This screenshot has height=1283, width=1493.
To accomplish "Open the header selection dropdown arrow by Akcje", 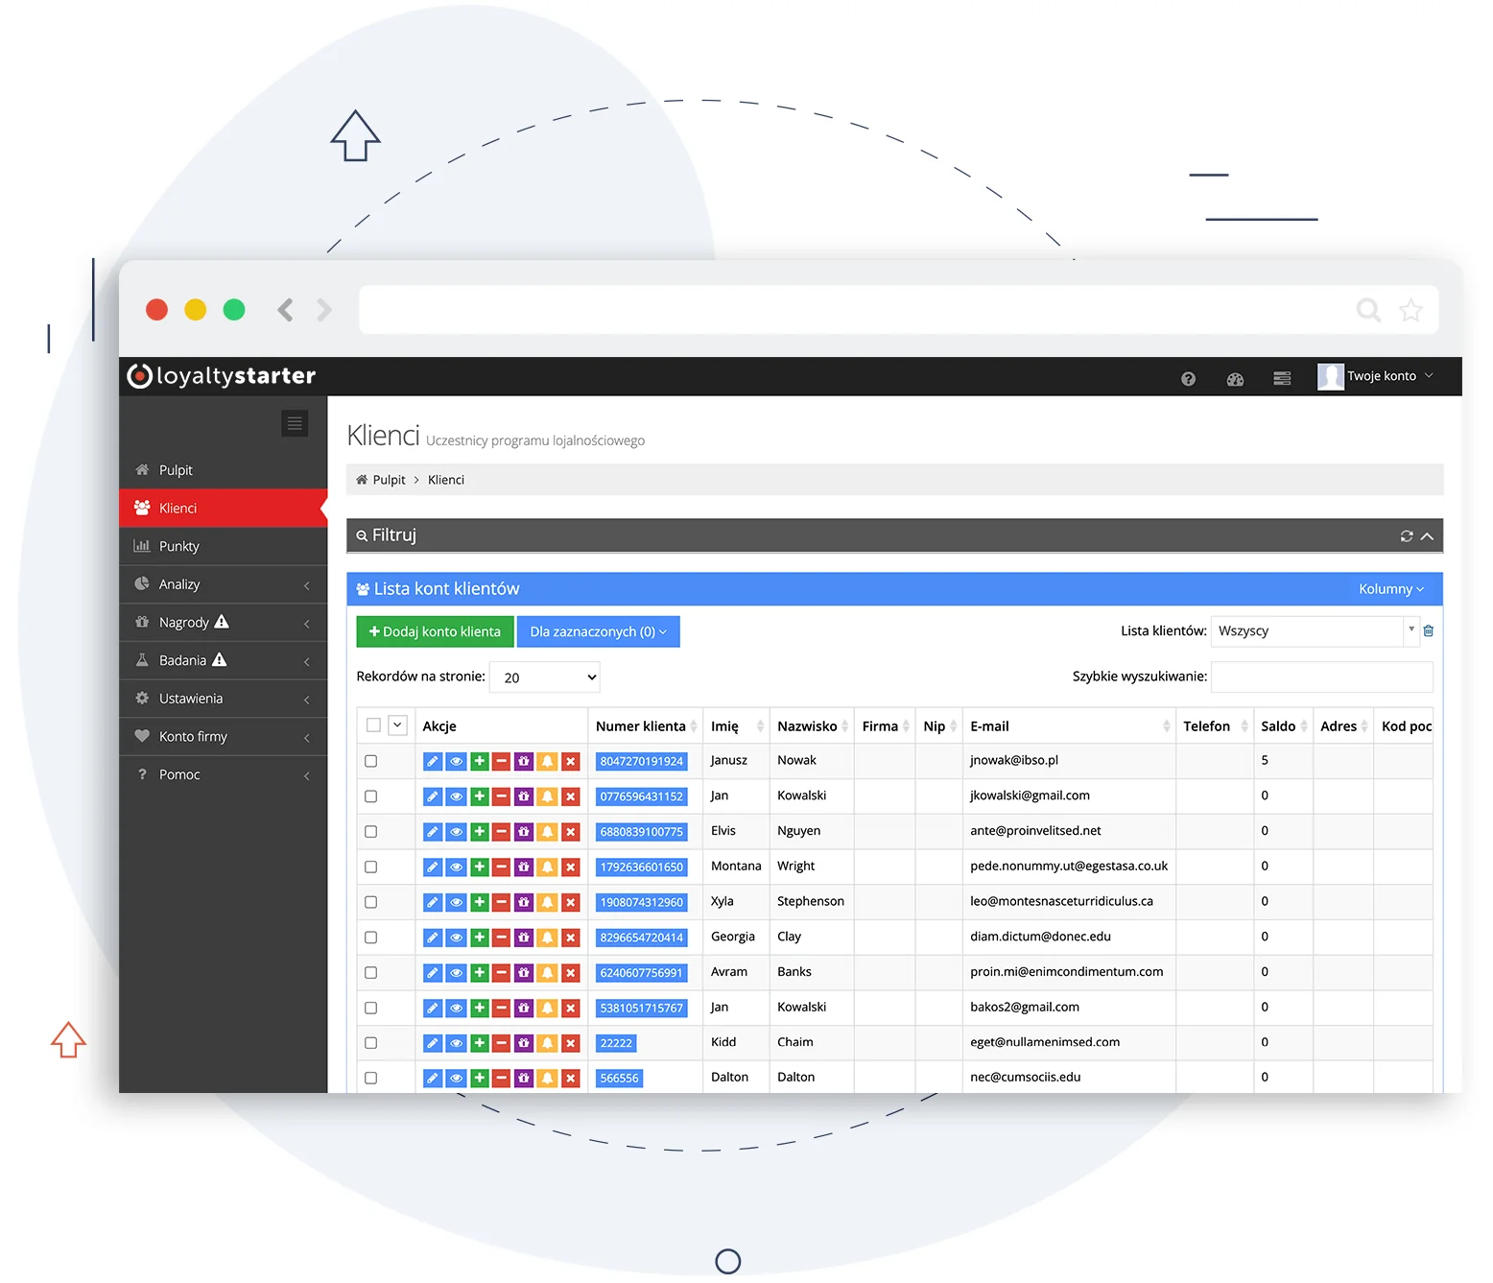I will (x=397, y=725).
